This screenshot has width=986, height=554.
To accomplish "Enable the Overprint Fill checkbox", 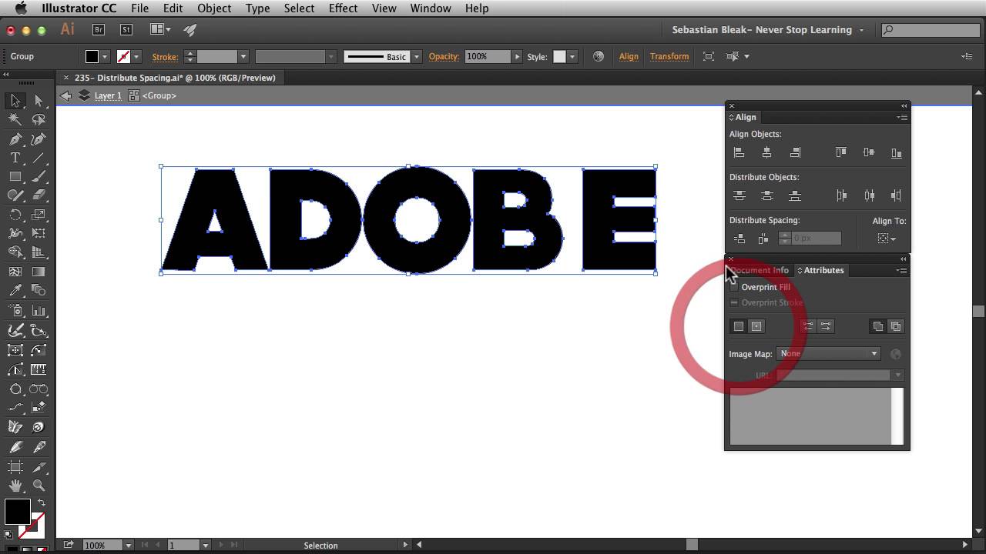I will pyautogui.click(x=733, y=287).
